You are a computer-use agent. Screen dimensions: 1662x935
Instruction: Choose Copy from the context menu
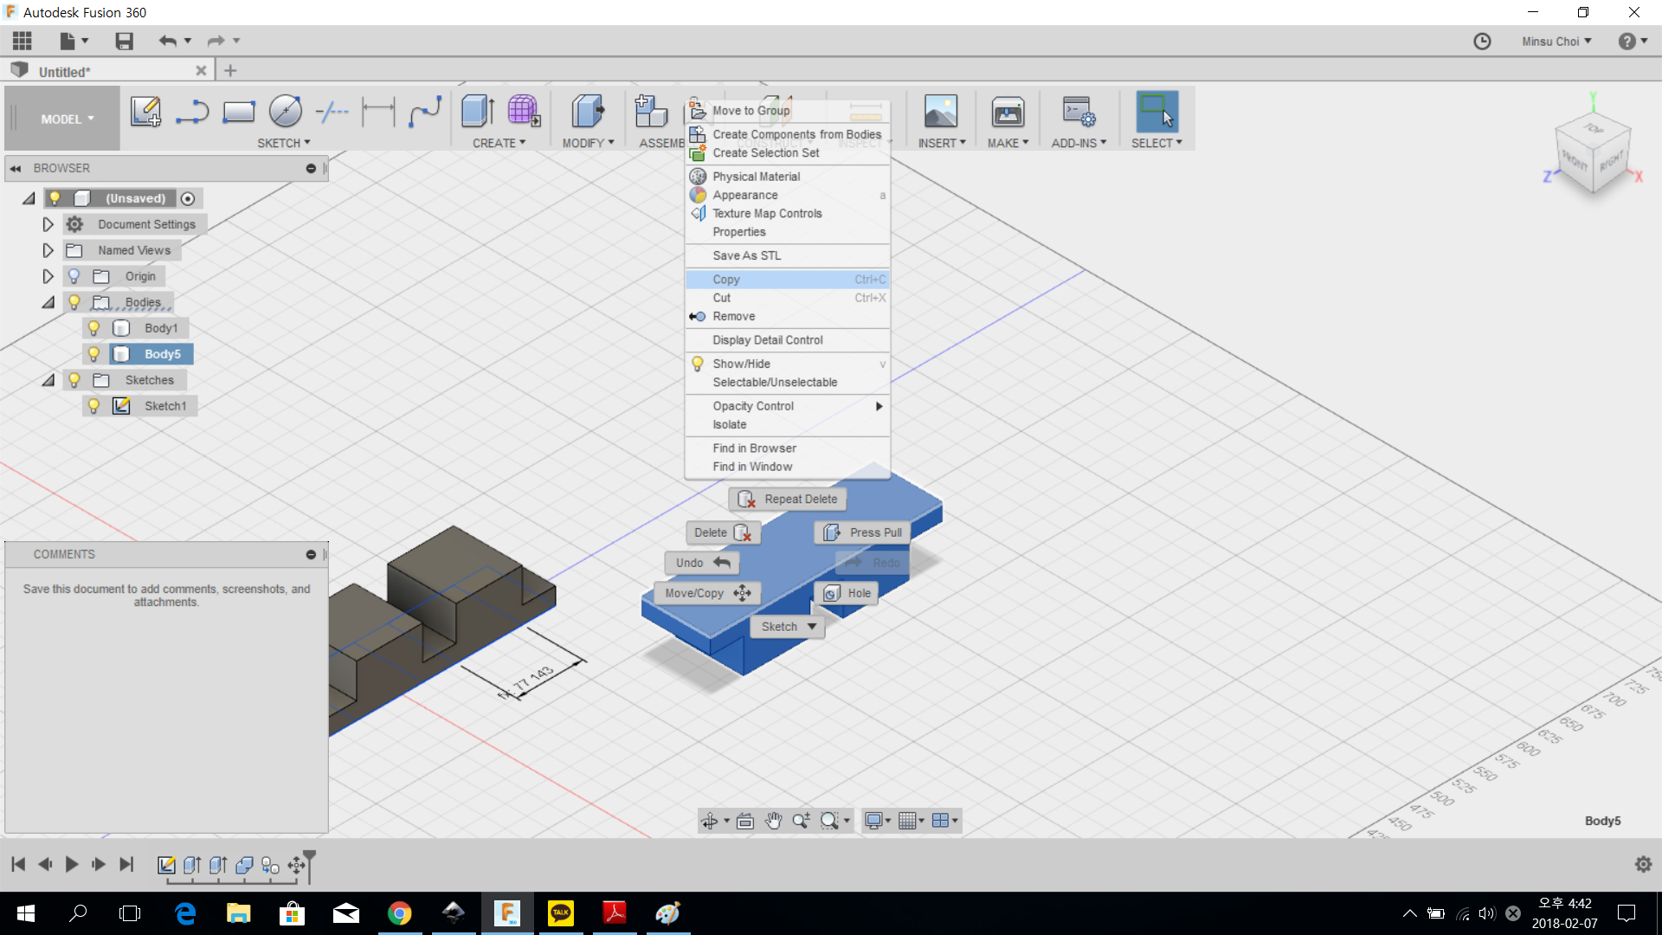(x=787, y=280)
